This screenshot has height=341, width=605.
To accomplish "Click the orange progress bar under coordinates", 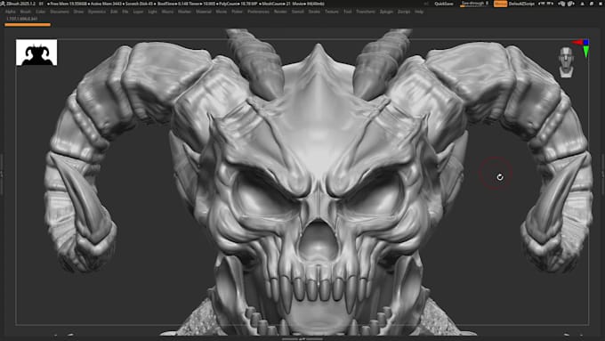I will [x=28, y=25].
